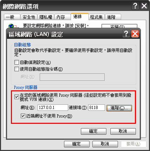Open the 一般 tab
This screenshot has width=150, height=151.
click(x=12, y=17)
